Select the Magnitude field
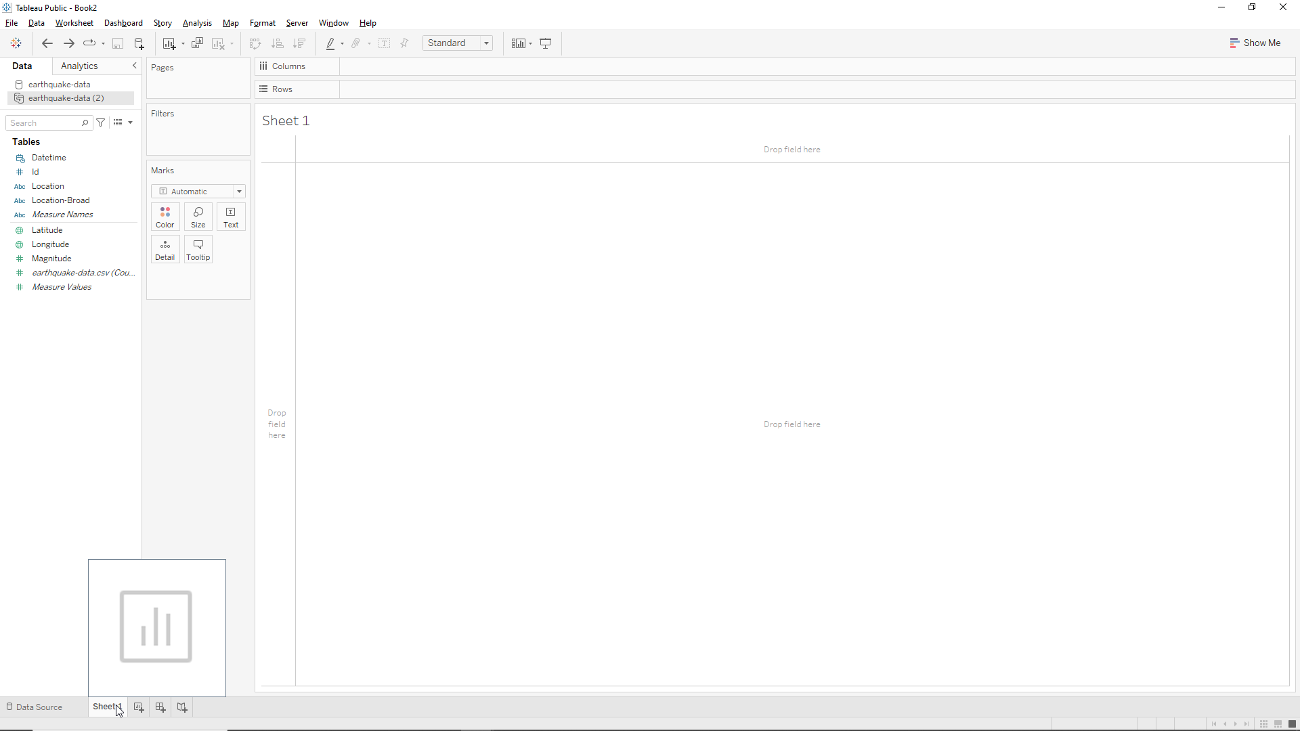 point(51,259)
